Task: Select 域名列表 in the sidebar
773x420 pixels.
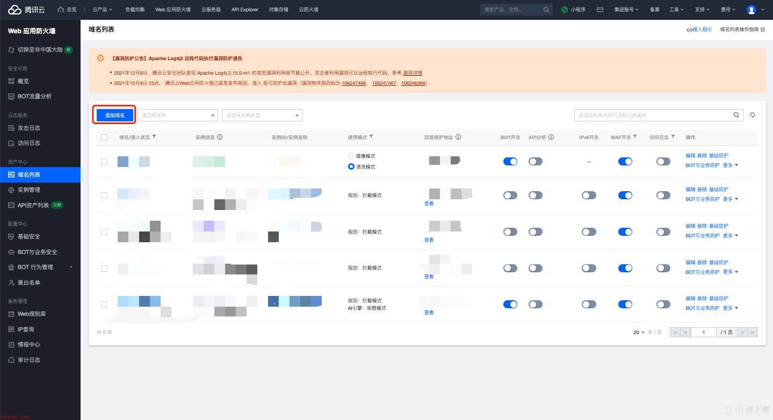Action: (x=40, y=175)
